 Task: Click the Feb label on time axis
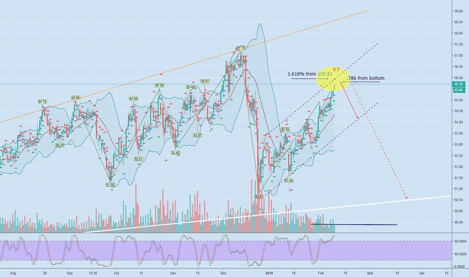tap(321, 273)
